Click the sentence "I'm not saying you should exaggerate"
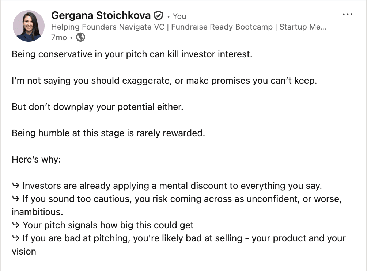Screen dimensions: 367x271 click(x=164, y=81)
